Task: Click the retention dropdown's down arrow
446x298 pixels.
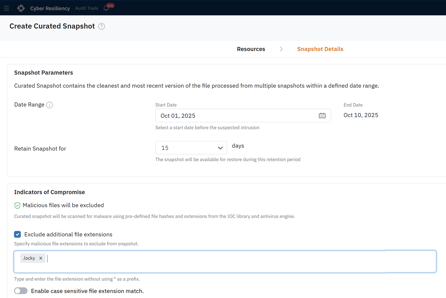Action: coord(220,148)
